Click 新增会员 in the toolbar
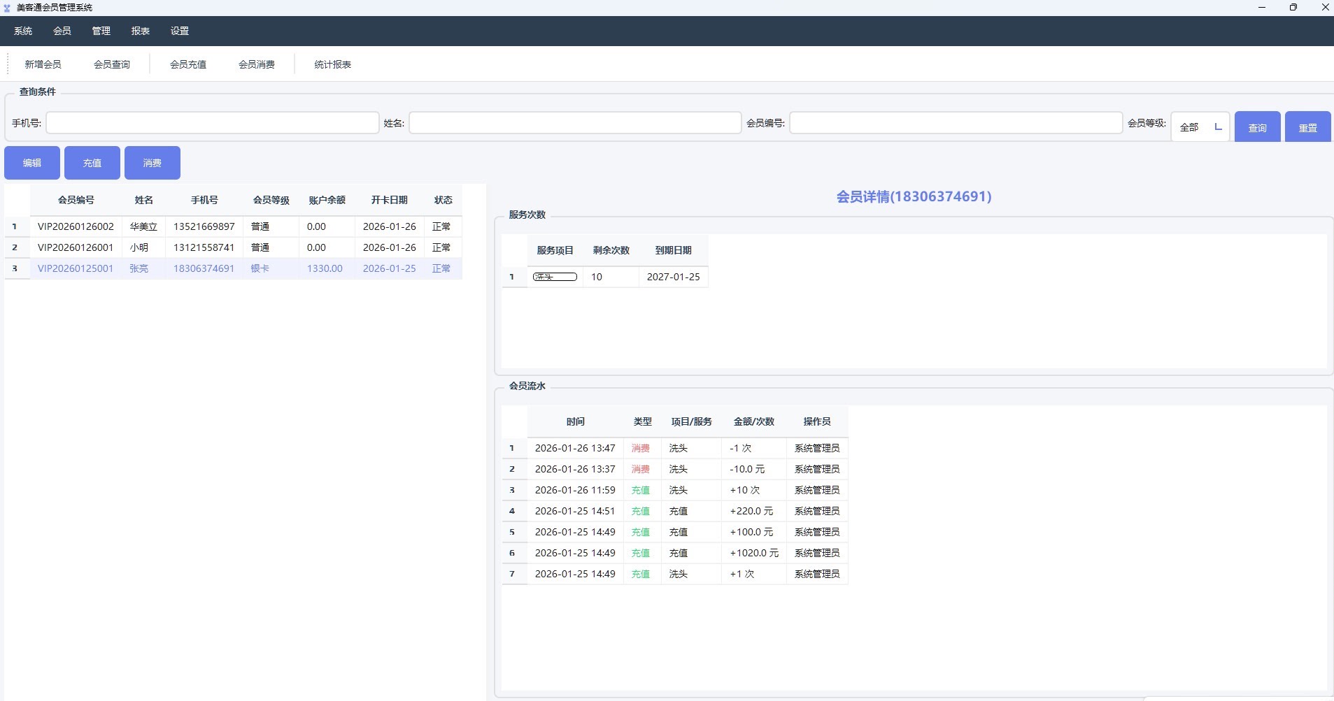The image size is (1334, 701). [43, 64]
